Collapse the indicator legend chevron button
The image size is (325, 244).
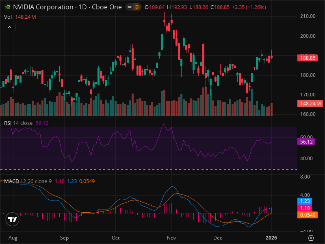point(9,27)
